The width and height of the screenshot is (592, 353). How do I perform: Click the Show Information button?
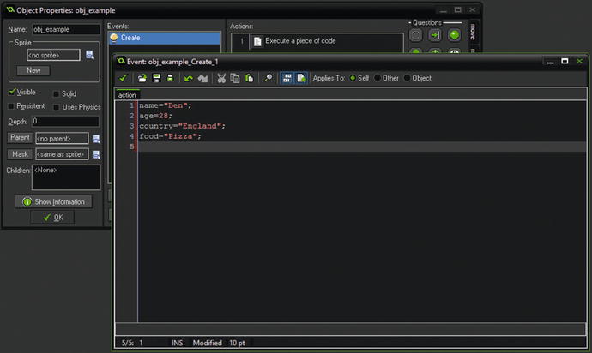(52, 201)
